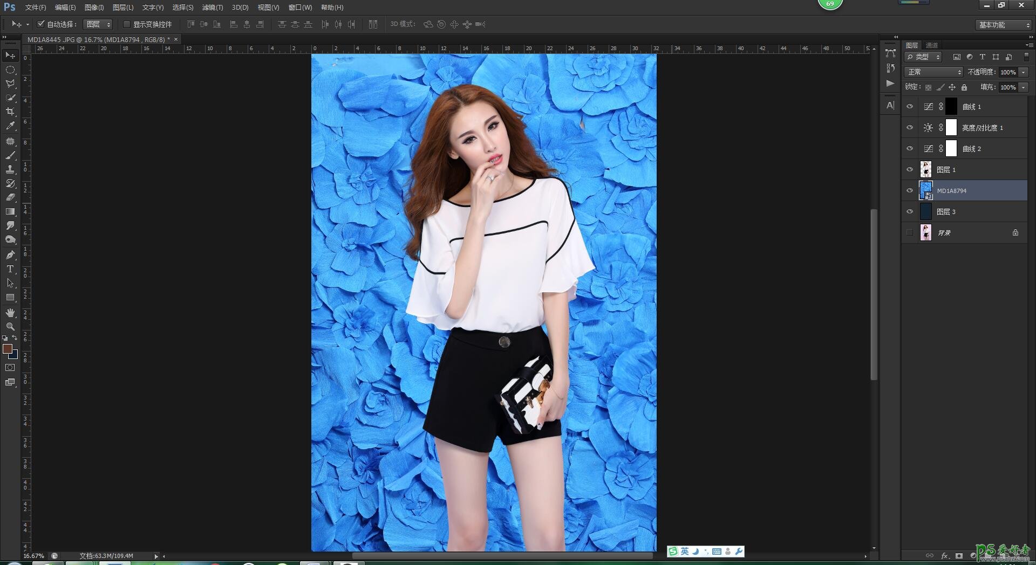Open the status bar info arrow

click(156, 556)
